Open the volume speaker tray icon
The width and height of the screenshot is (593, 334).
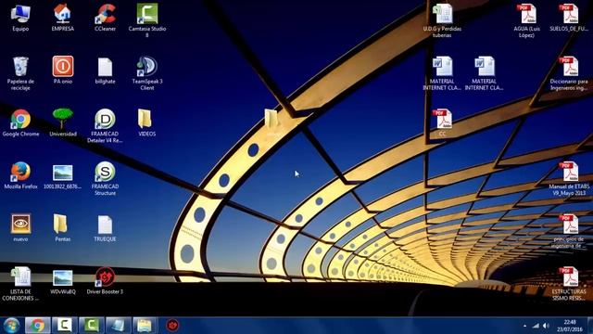click(546, 326)
